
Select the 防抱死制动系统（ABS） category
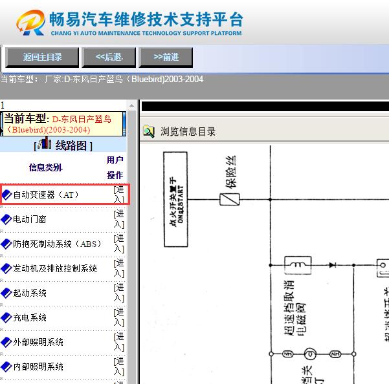(x=58, y=244)
